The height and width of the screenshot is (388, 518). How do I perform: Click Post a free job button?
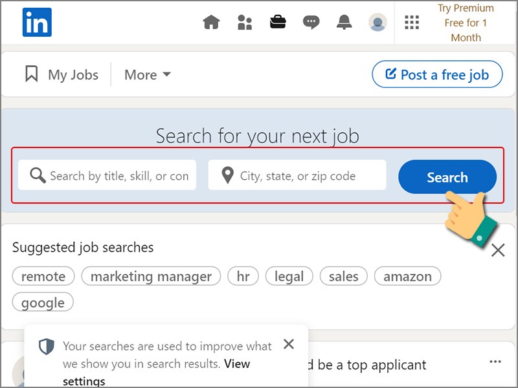click(438, 74)
